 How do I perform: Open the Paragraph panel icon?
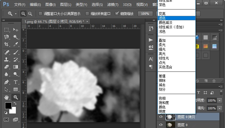coord(151,67)
